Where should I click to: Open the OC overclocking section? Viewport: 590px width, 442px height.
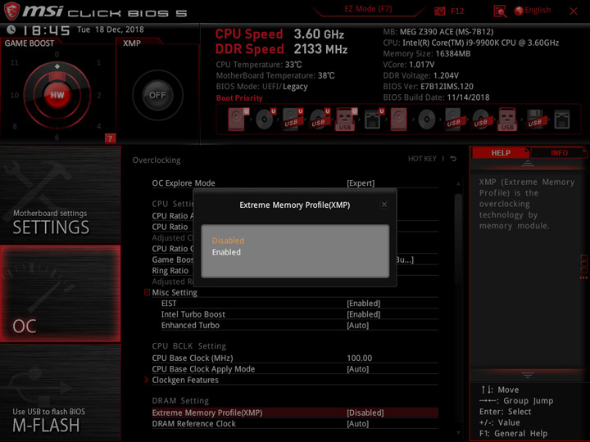pos(60,294)
